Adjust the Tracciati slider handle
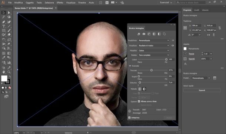The width and height of the screenshot is (226, 134). pos(151,70)
